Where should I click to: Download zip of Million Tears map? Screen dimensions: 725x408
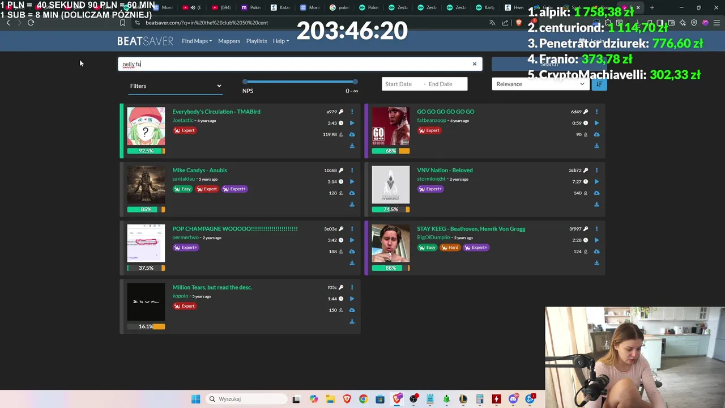(x=352, y=321)
